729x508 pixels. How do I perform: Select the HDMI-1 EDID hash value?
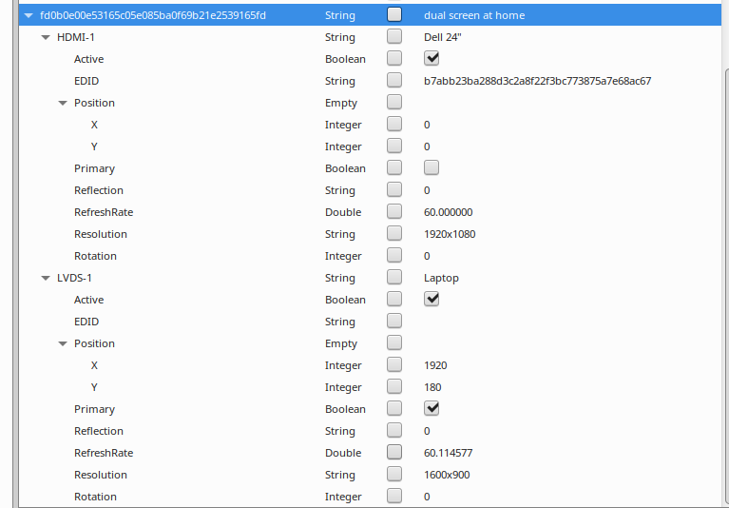point(537,81)
